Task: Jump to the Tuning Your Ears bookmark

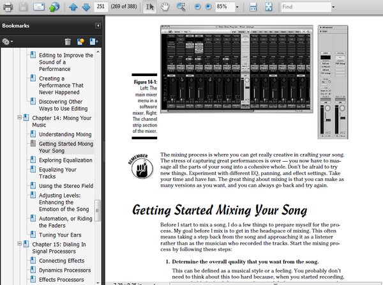Action: coord(59,235)
